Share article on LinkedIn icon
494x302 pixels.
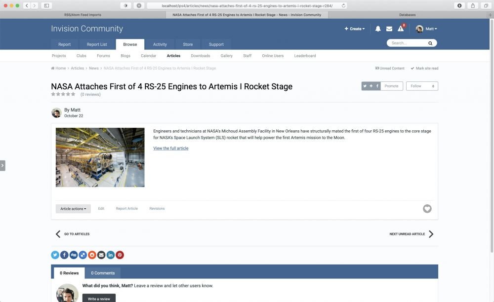coord(111,255)
